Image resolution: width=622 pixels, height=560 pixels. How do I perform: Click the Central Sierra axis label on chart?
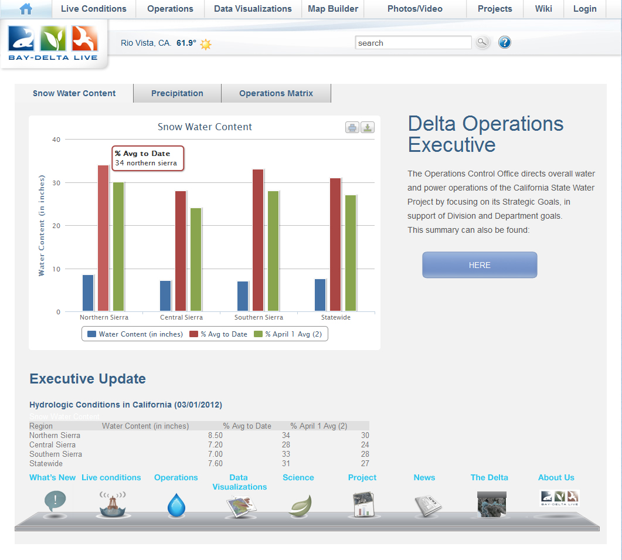(x=181, y=317)
